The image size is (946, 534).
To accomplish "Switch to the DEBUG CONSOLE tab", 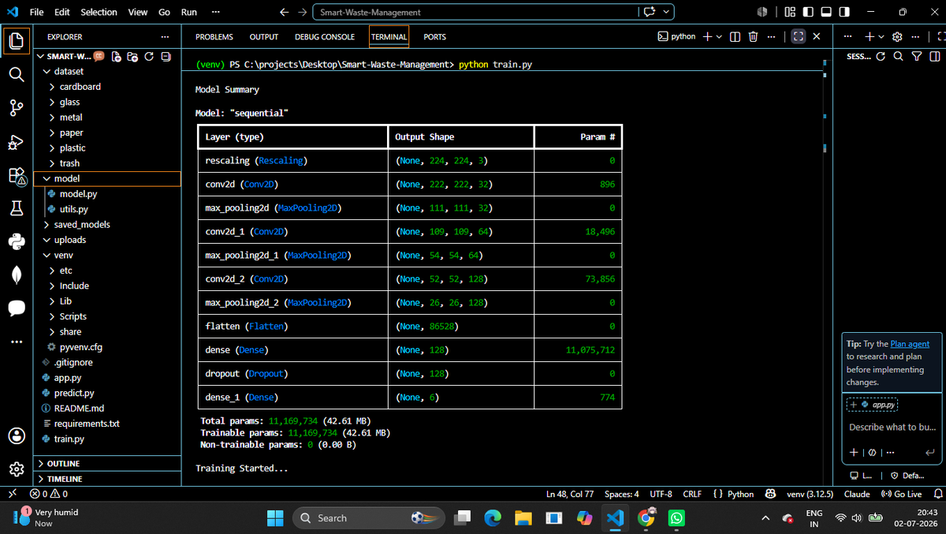I will click(x=325, y=37).
